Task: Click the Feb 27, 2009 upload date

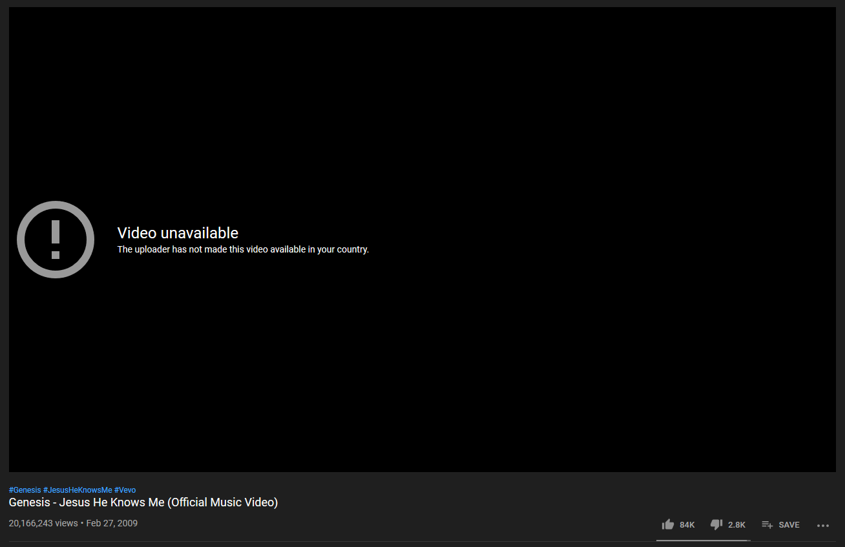Action: click(x=112, y=523)
